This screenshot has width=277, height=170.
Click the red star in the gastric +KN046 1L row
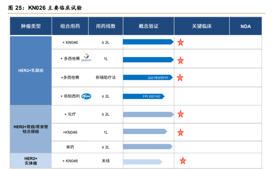(x=181, y=132)
